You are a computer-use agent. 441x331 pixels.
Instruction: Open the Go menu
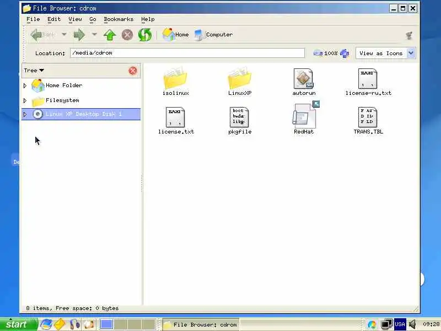[93, 19]
